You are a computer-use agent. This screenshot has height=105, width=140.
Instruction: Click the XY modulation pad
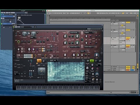(41, 71)
